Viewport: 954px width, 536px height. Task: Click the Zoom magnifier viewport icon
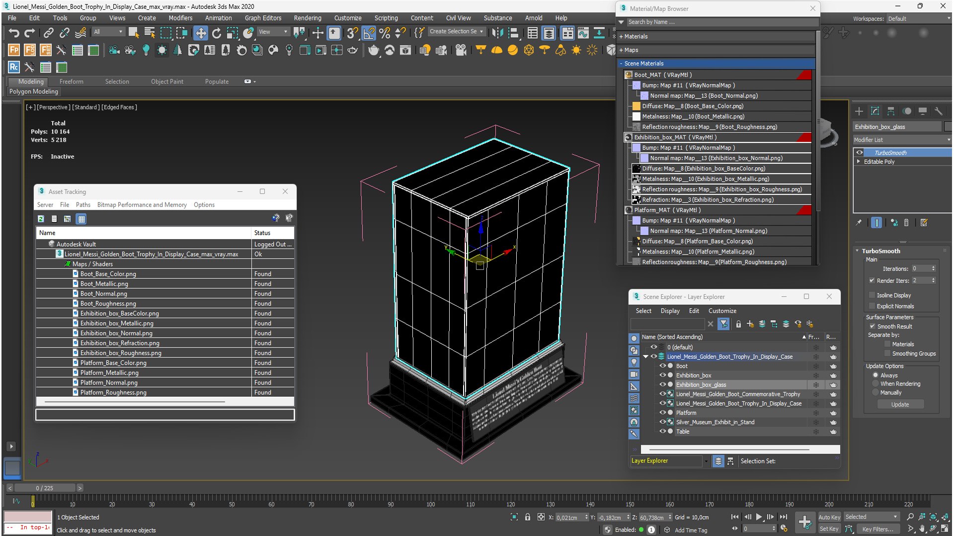click(x=910, y=517)
